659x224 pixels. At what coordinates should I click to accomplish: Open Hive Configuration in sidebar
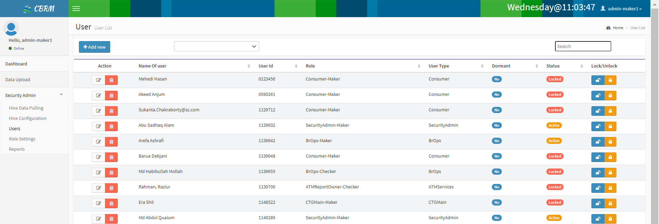click(28, 119)
